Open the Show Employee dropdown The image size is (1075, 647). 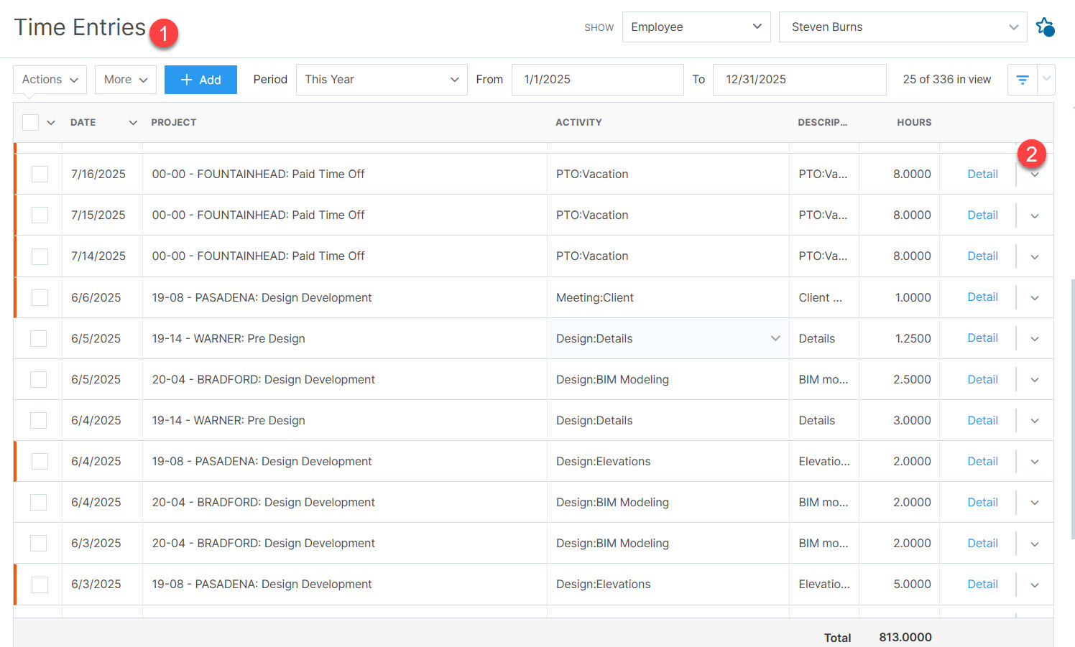696,27
